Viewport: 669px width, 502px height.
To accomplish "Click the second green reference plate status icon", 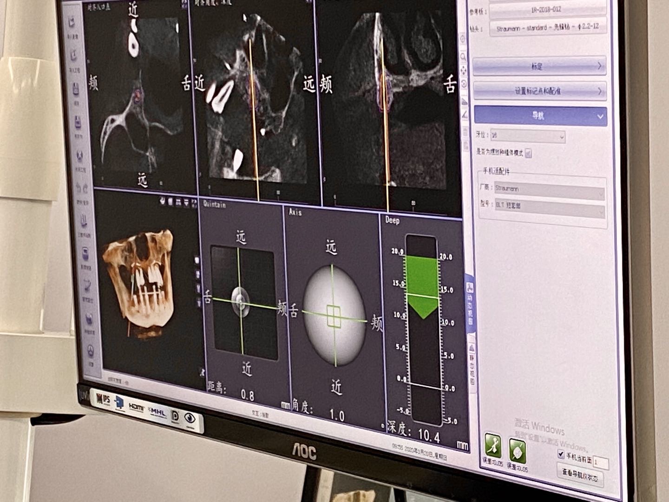I will point(517,450).
